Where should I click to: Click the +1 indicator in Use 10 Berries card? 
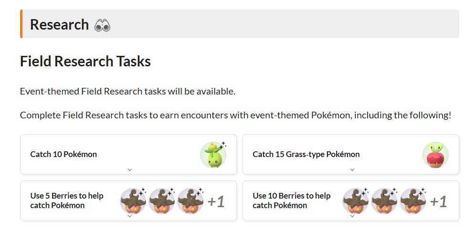(x=438, y=202)
